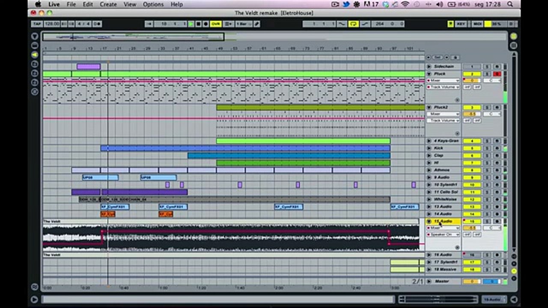548x308 pixels.
Task: Fold the Pluck2 track
Action: click(429, 107)
